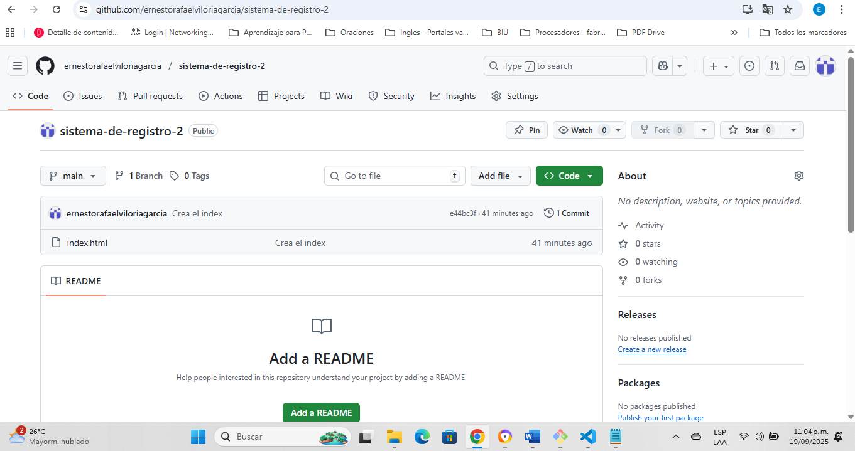Screen dimensions: 855x451
Task: Click the GitHub Octocat logo
Action: 45,66
